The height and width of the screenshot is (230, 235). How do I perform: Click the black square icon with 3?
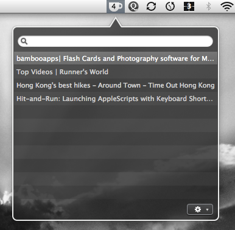(x=189, y=7)
